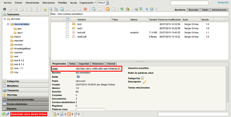Open the Herramientas menu
The image size is (231, 117).
(32, 3)
